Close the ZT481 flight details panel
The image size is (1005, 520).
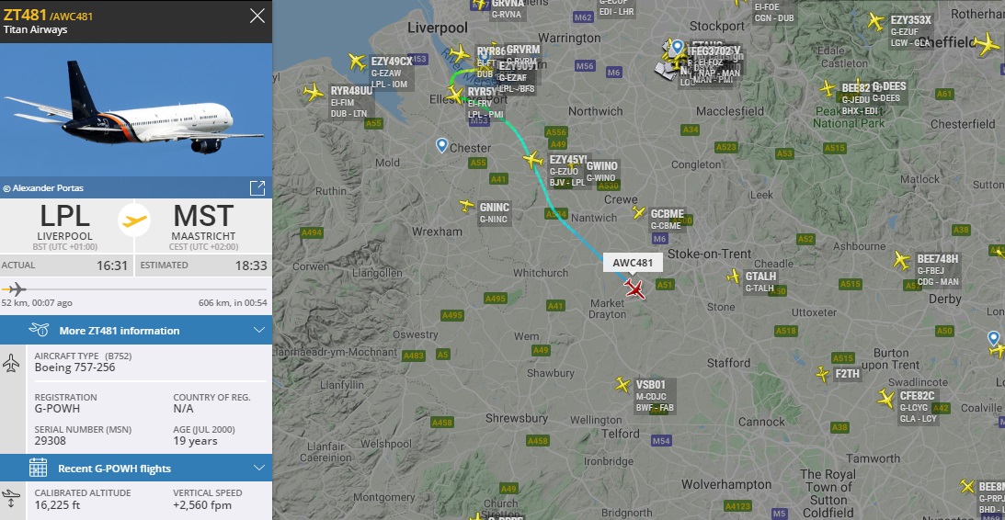pyautogui.click(x=257, y=16)
